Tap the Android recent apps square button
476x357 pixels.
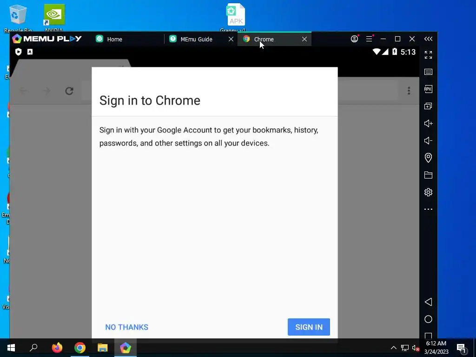coord(428,336)
